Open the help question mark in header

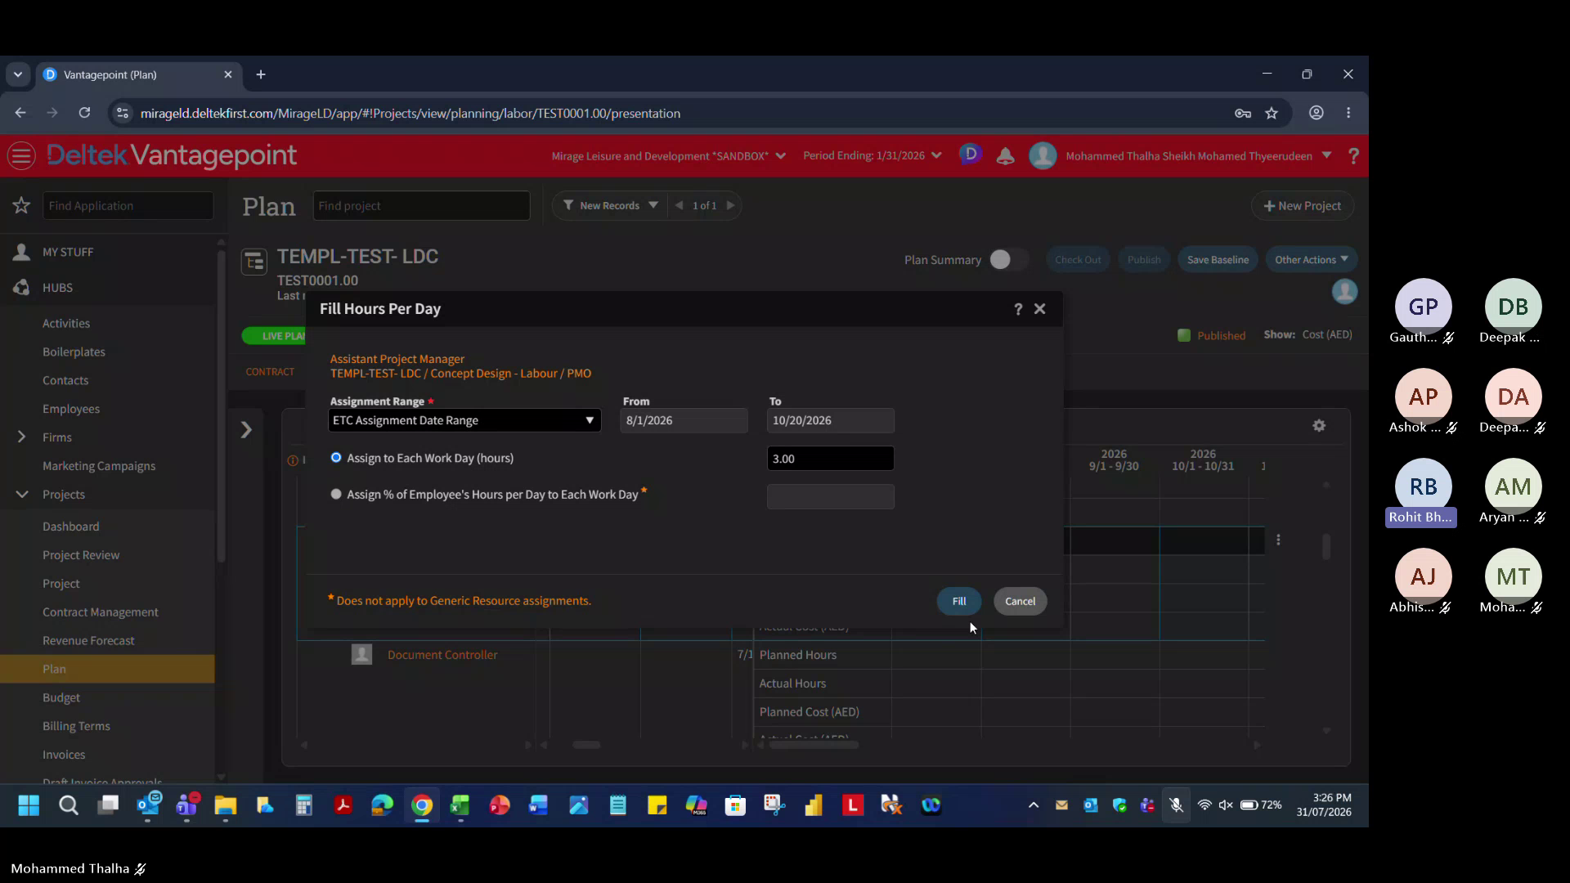(x=1353, y=155)
